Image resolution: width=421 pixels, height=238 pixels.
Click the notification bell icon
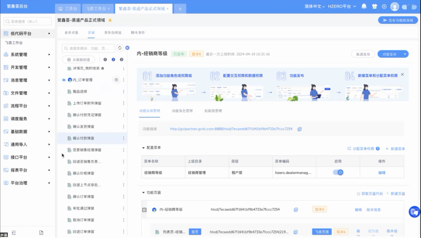point(364,6)
